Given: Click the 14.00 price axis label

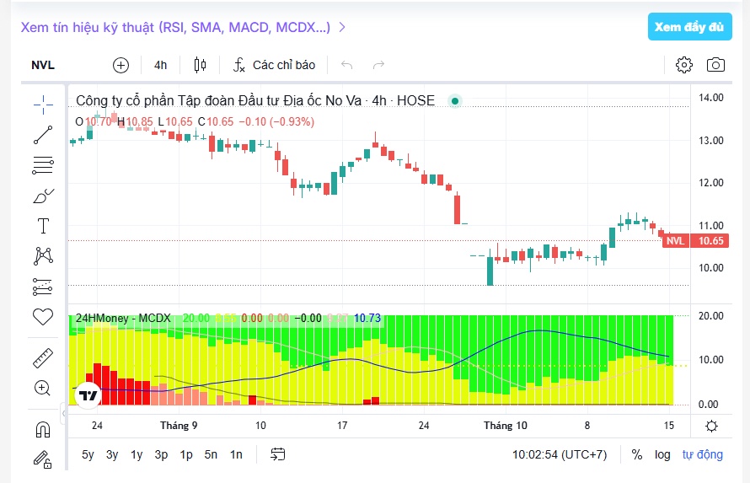Looking at the screenshot, I should click(710, 98).
